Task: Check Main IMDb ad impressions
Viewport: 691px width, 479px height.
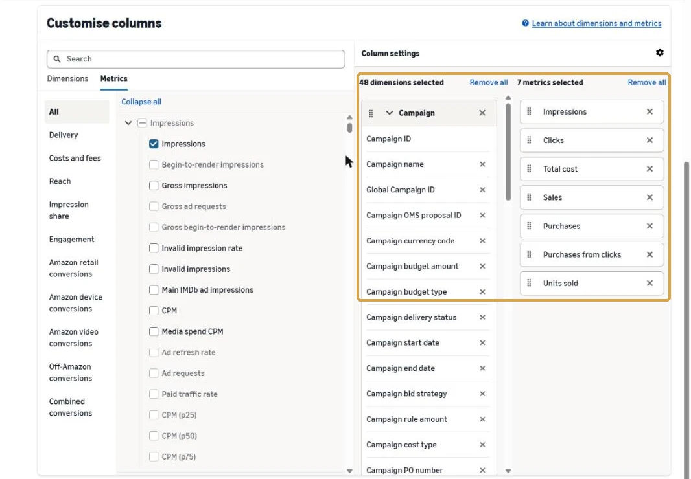Action: pos(154,290)
